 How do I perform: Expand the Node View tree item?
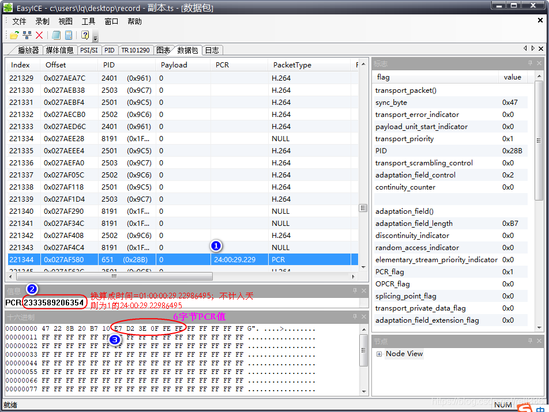pyautogui.click(x=379, y=354)
